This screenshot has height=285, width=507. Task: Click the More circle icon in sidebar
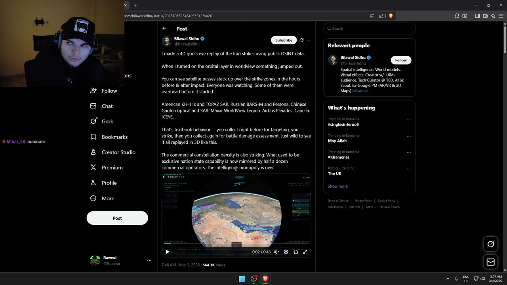(93, 198)
